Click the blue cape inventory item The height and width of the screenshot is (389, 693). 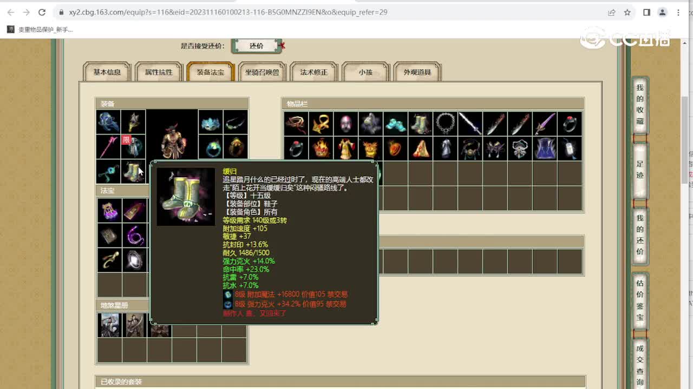pyautogui.click(x=545, y=149)
